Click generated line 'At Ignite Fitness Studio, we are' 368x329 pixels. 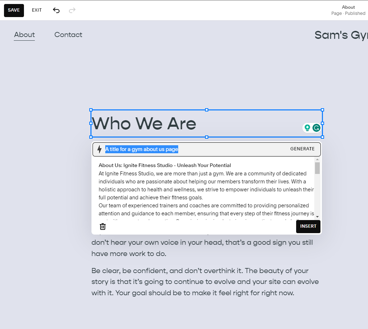point(203,174)
